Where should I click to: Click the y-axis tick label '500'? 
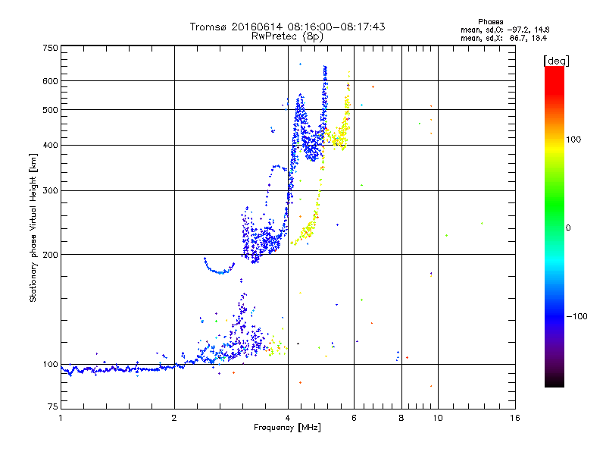click(x=50, y=110)
